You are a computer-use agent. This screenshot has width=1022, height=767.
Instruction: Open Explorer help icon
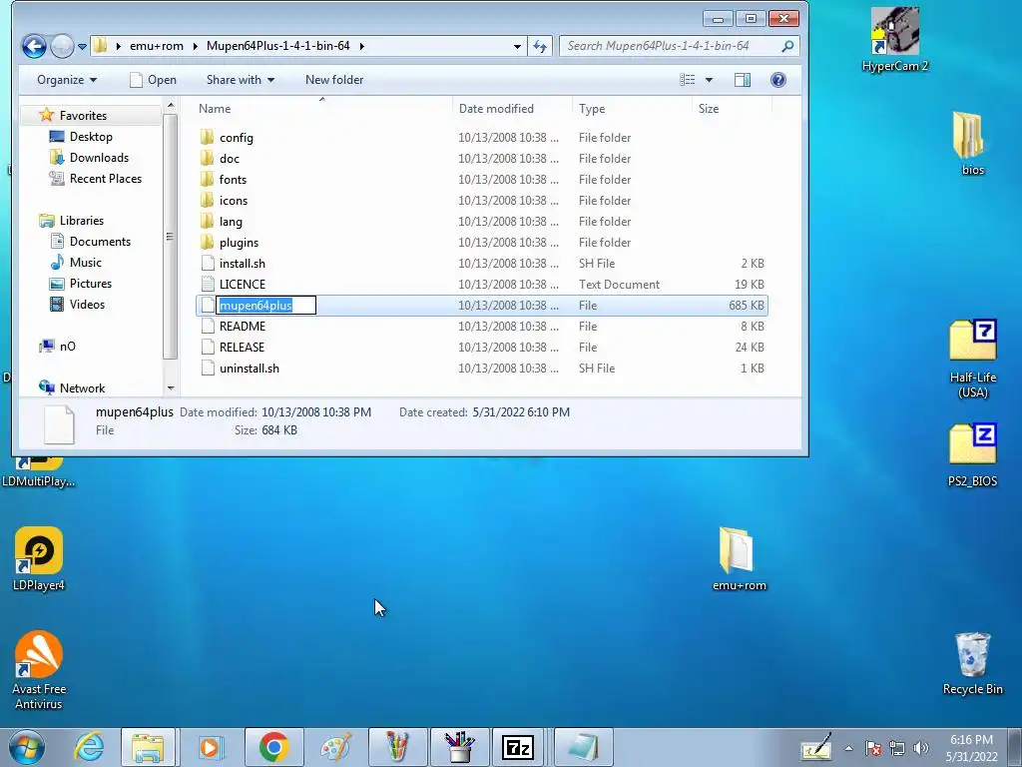click(x=778, y=80)
